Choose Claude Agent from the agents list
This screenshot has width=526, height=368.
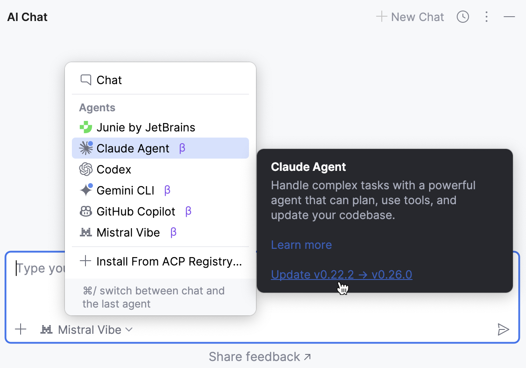[x=133, y=149]
